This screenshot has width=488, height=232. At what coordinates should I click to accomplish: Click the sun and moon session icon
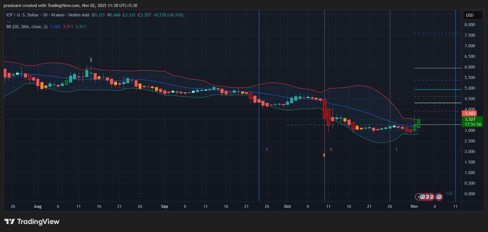pos(450,193)
